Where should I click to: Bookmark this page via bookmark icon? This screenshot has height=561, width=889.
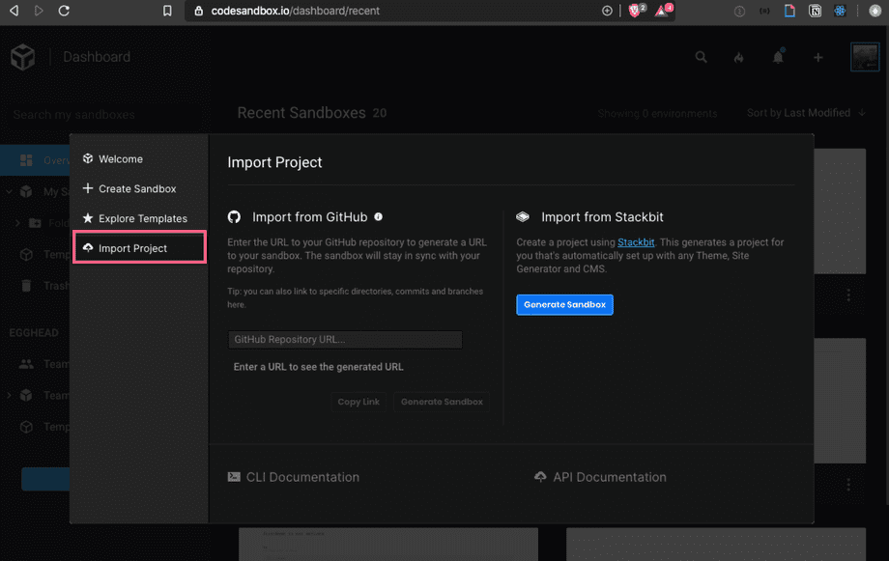(167, 11)
